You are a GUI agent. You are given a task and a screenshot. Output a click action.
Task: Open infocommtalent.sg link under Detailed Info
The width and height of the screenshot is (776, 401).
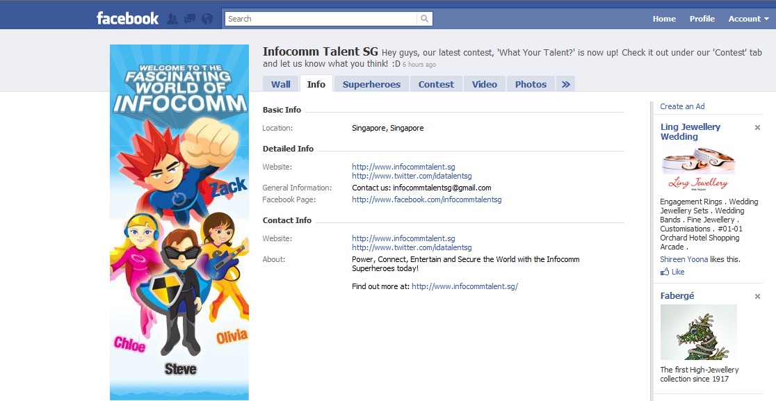tap(403, 167)
